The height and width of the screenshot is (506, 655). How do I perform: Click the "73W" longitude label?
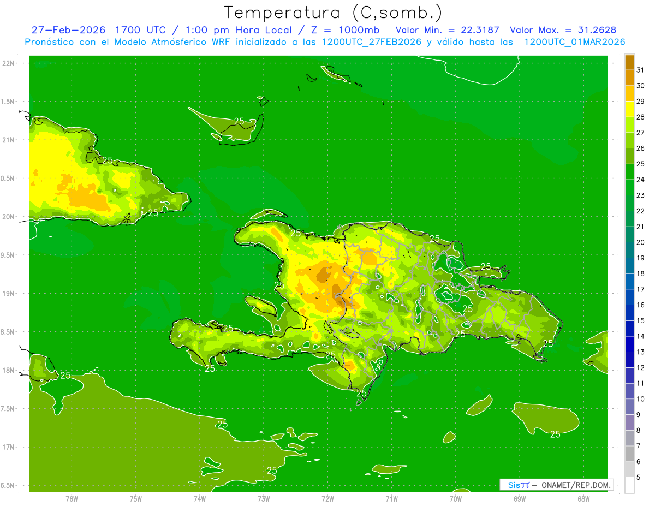pyautogui.click(x=264, y=498)
